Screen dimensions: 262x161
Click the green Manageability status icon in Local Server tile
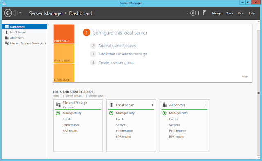(111, 113)
